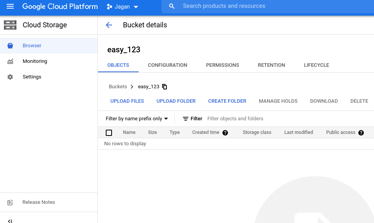374x223 pixels.
Task: Click the Google Cloud Platform logo text
Action: 60,6
